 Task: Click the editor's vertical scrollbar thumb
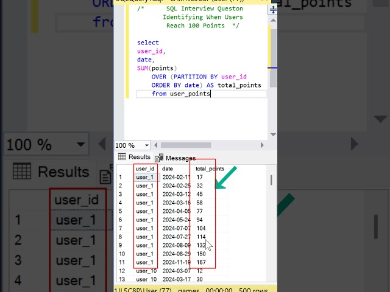(274, 58)
